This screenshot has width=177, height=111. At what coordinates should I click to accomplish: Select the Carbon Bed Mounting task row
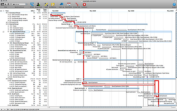point(24,45)
